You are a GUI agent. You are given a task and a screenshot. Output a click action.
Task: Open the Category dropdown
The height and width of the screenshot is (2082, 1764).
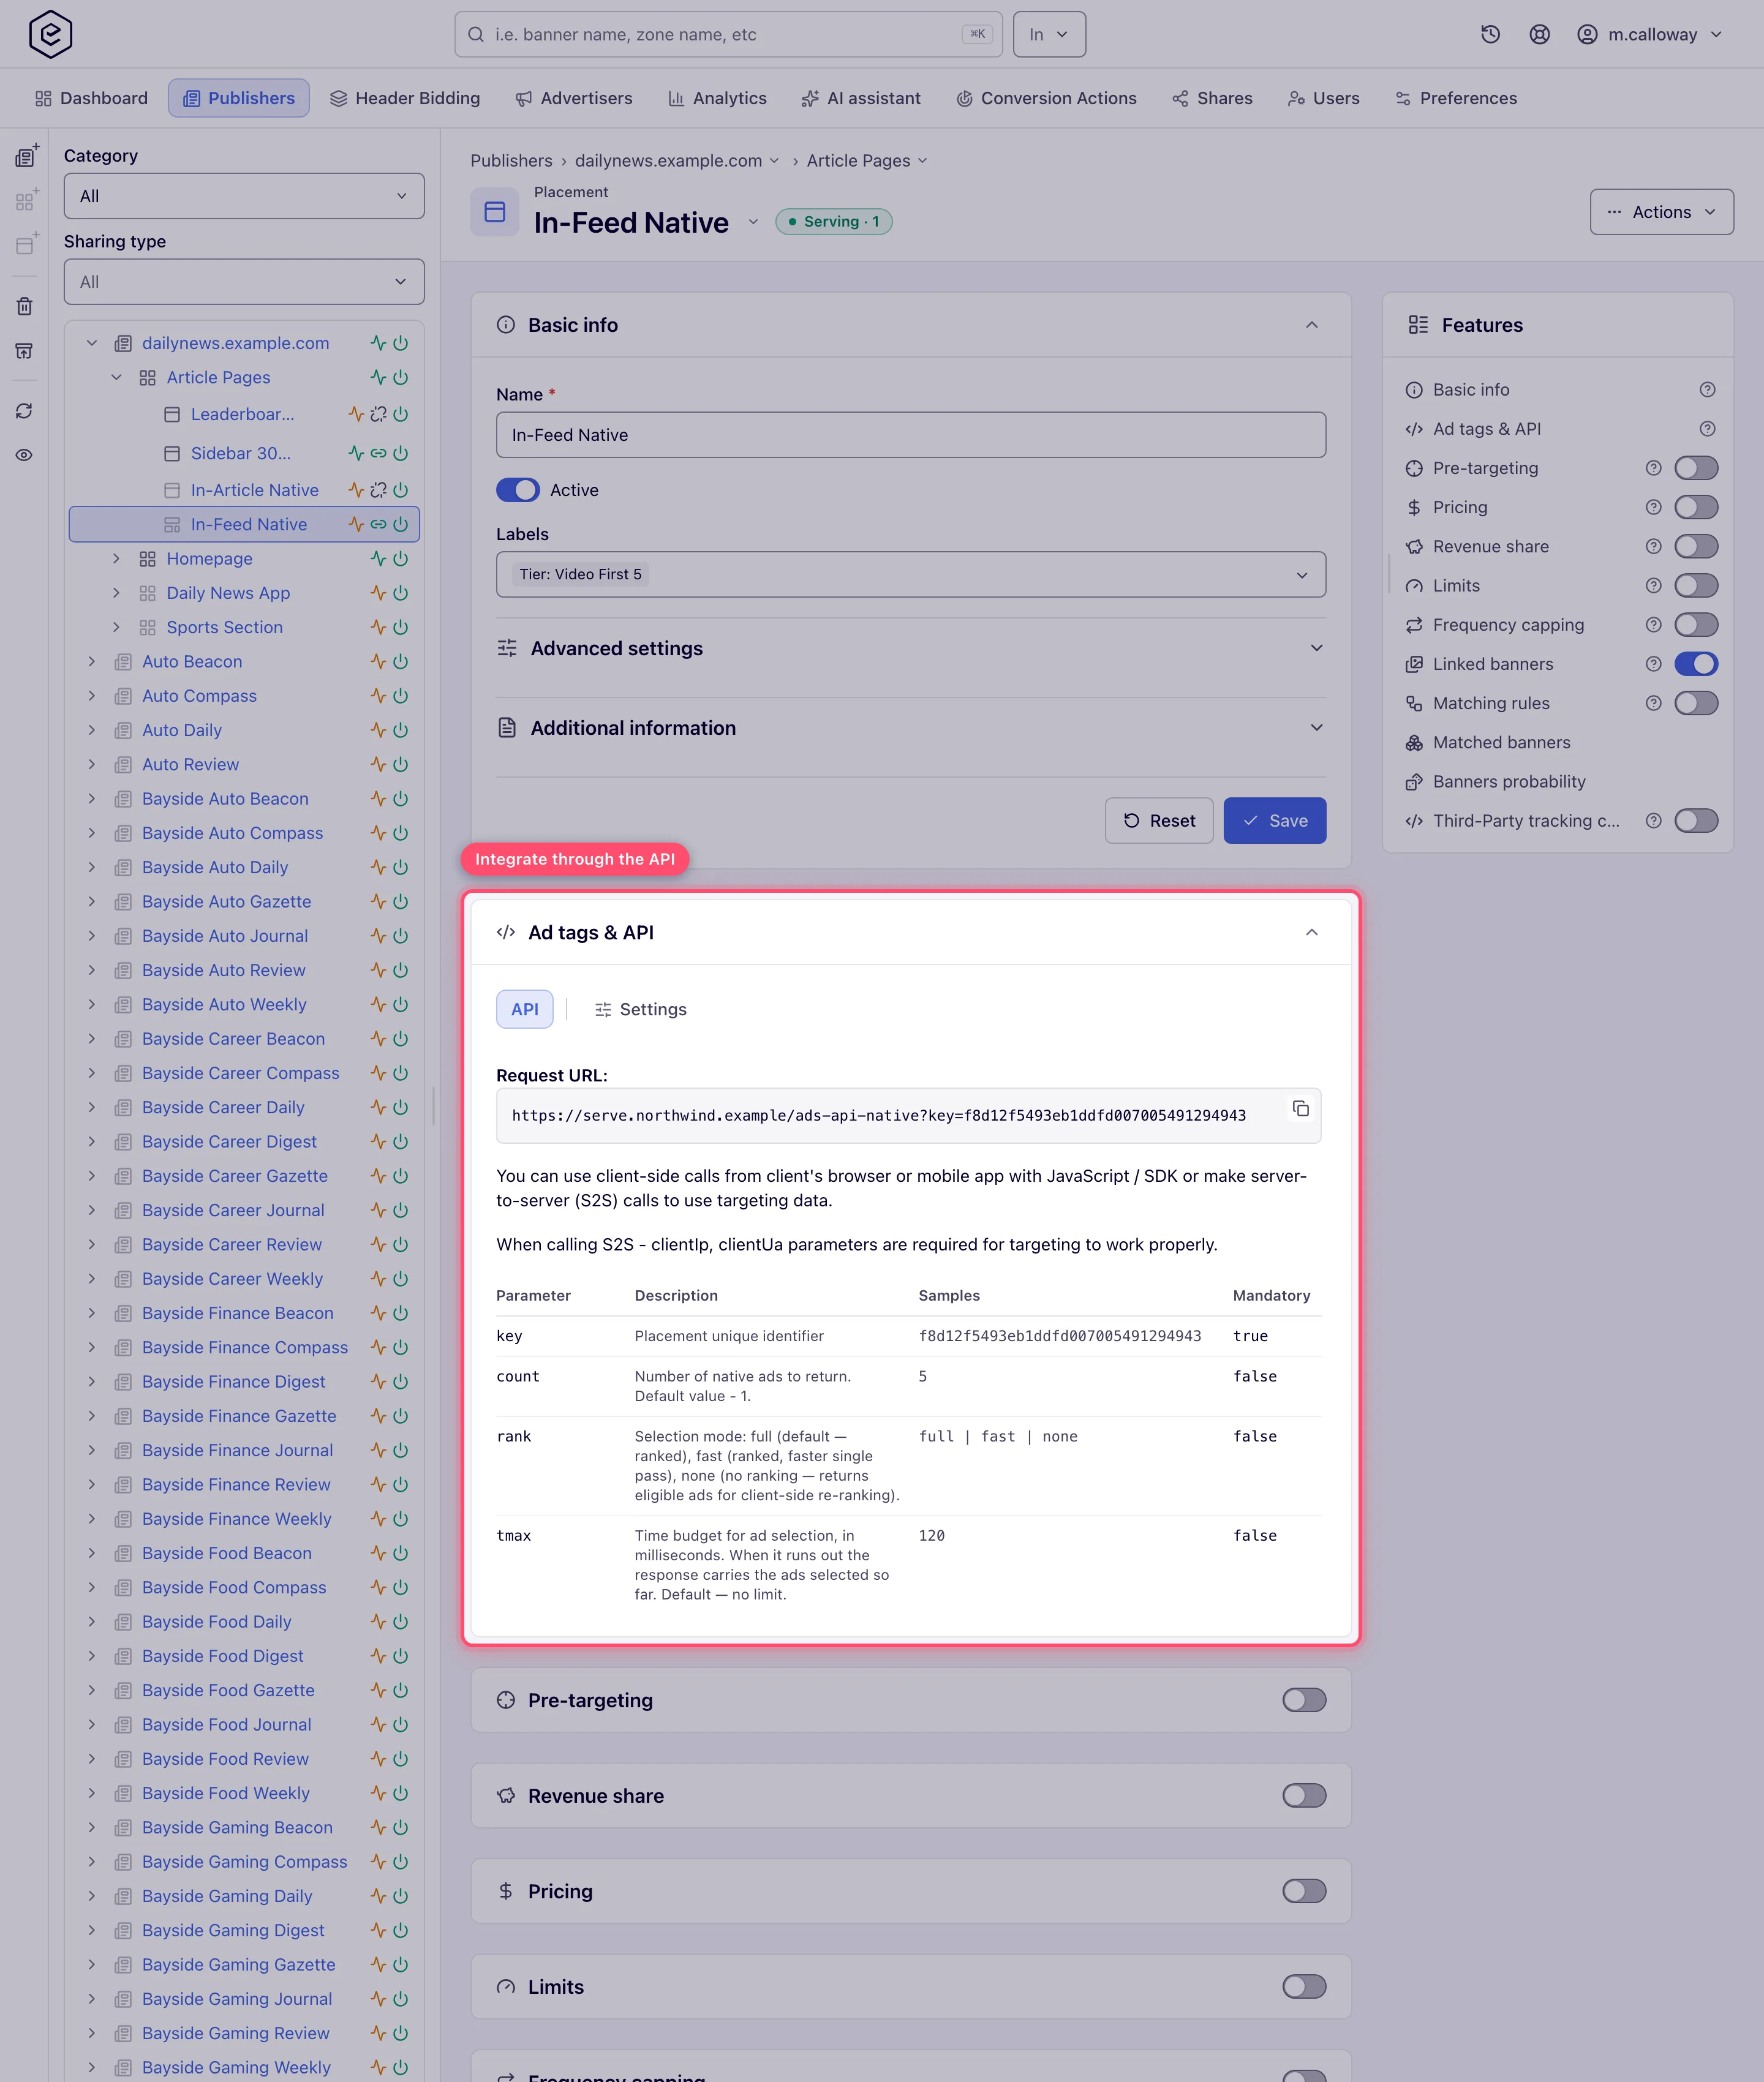[244, 196]
